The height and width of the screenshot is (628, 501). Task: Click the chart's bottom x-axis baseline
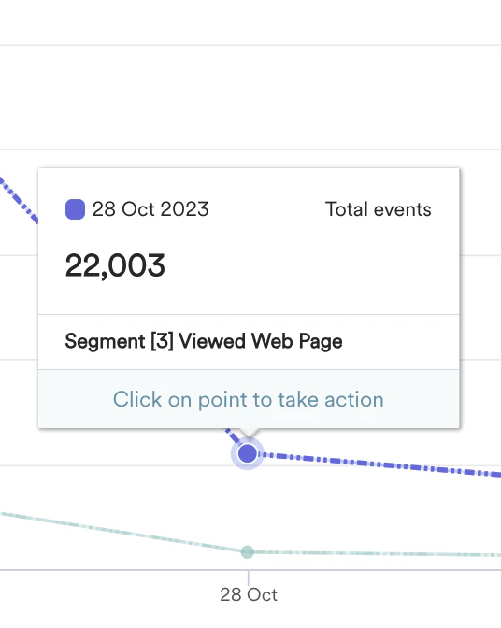pyautogui.click(x=250, y=569)
